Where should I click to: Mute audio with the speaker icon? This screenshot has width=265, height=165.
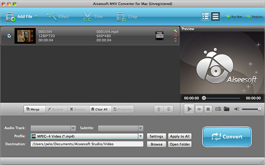click(237, 109)
